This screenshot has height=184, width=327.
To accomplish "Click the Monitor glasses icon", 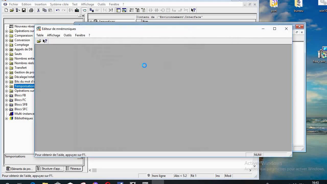I will pos(97,10).
